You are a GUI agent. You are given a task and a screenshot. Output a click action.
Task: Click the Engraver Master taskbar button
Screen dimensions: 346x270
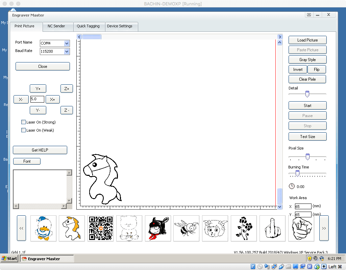(47, 259)
